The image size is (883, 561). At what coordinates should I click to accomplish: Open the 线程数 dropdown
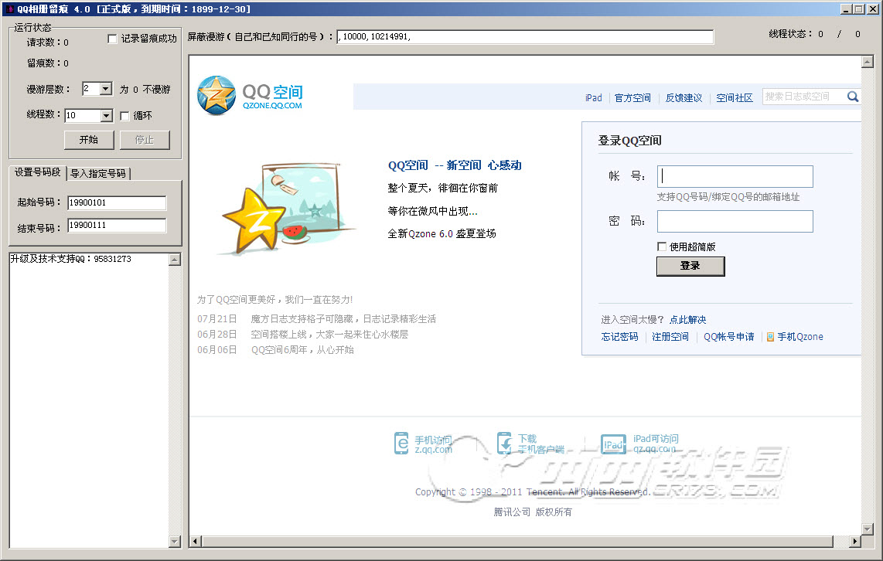pos(107,115)
